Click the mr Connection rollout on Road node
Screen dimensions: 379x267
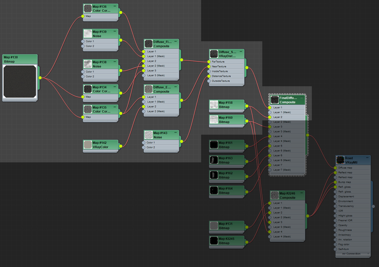coord(353,254)
